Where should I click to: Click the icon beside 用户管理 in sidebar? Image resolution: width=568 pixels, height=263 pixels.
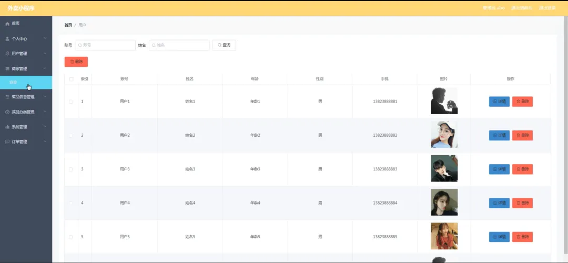(x=7, y=54)
